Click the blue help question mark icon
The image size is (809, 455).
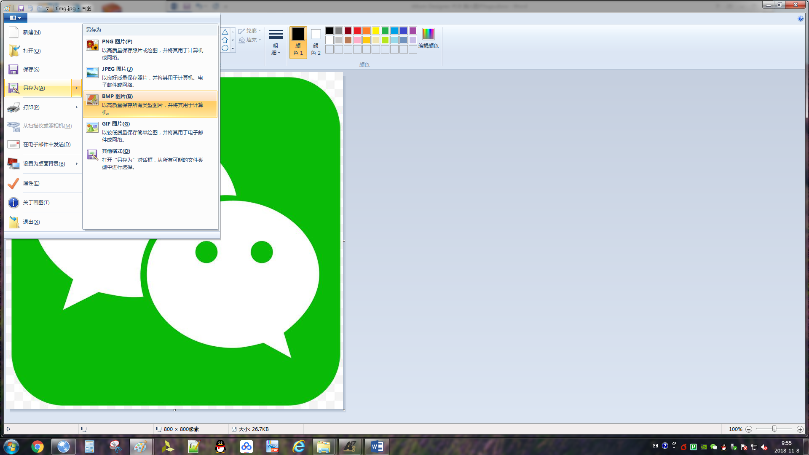tap(800, 19)
